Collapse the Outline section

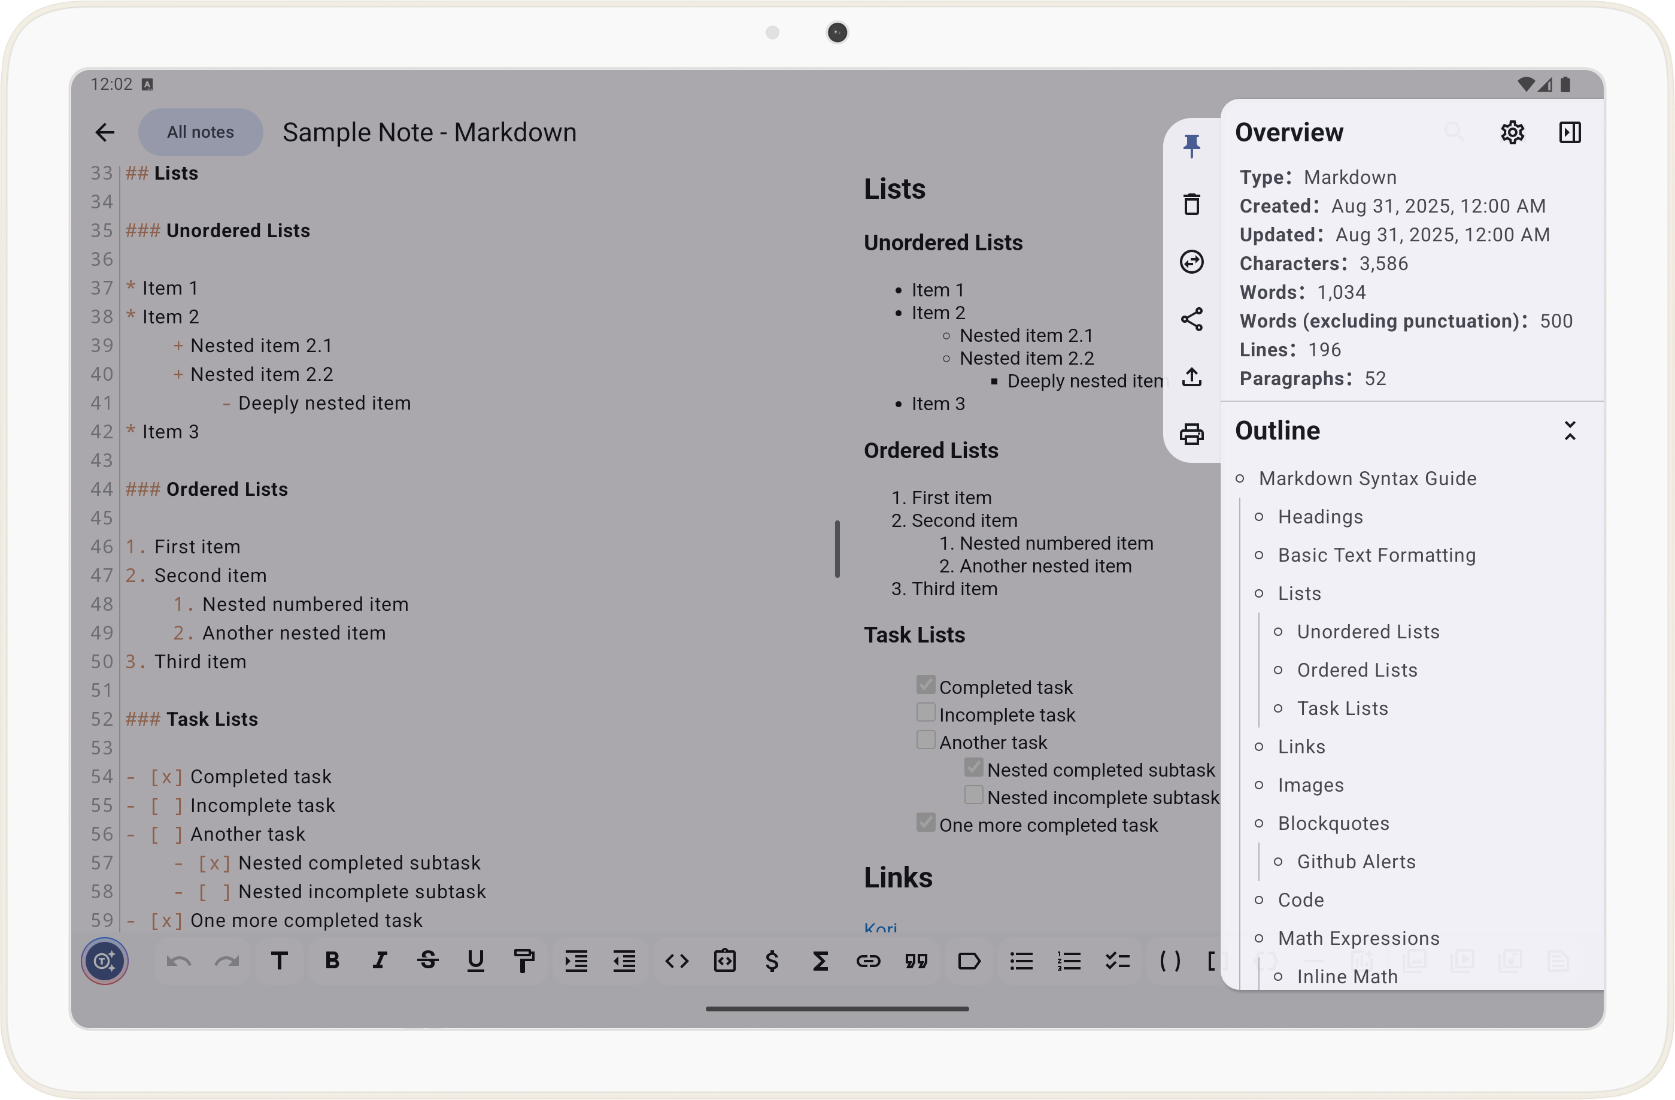[x=1570, y=431]
